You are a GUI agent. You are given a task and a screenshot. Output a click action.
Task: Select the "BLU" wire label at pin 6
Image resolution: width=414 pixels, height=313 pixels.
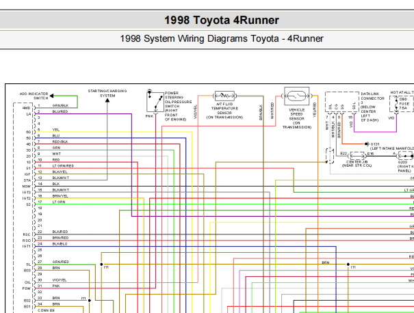click(56, 136)
